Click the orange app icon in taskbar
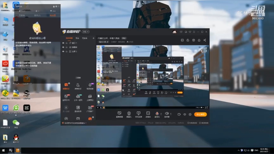Image resolution: width=274 pixels, height=154 pixels. point(18,150)
